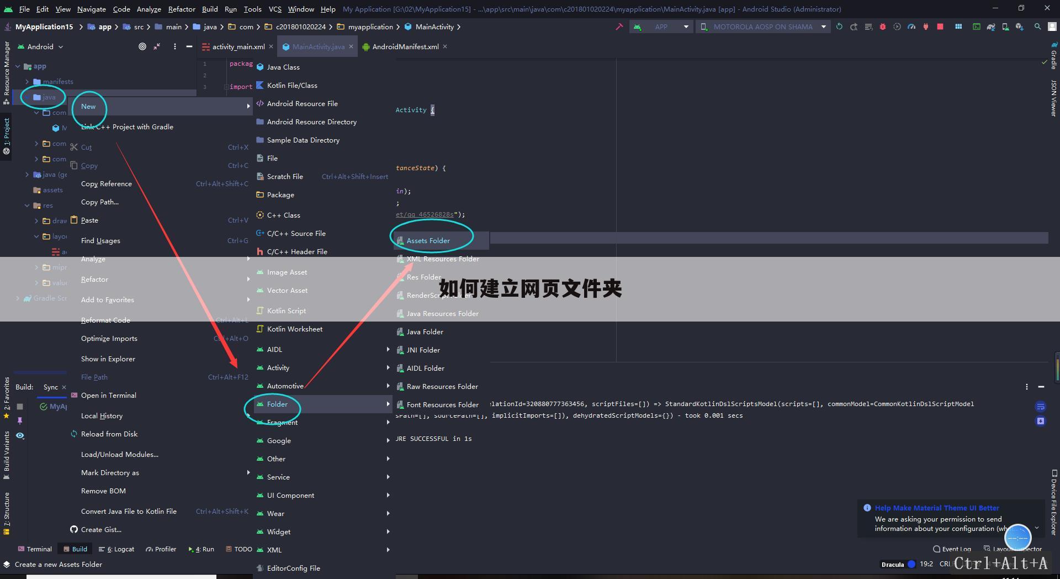1060x579 pixels.
Task: Start debugging with the red bug icon
Action: click(x=882, y=27)
